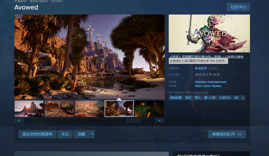
Task: Click the right arrow to view more screenshots
Action: pyautogui.click(x=160, y=120)
